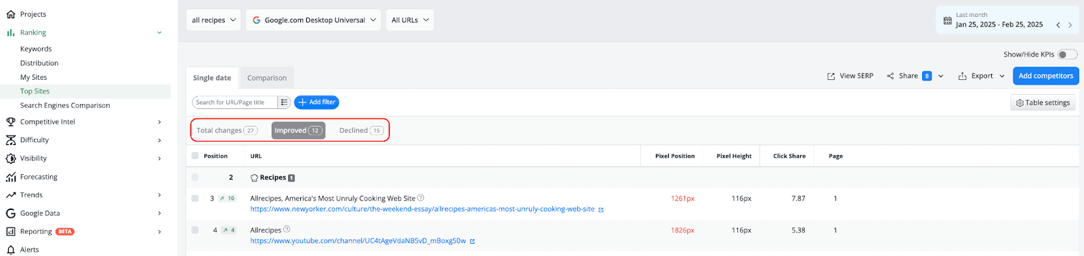Toggle the Show/Hide KPIs switch
The height and width of the screenshot is (256, 1084).
(x=1068, y=54)
